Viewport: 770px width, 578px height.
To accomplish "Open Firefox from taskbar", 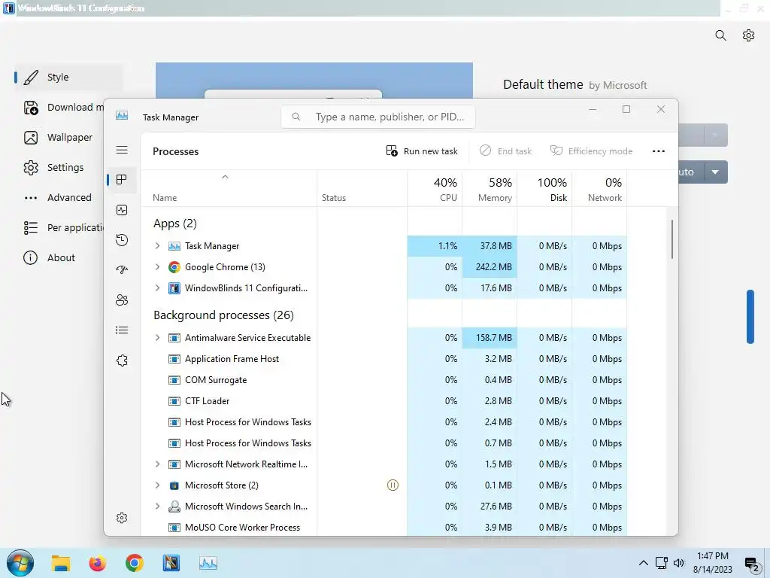I will tap(97, 563).
